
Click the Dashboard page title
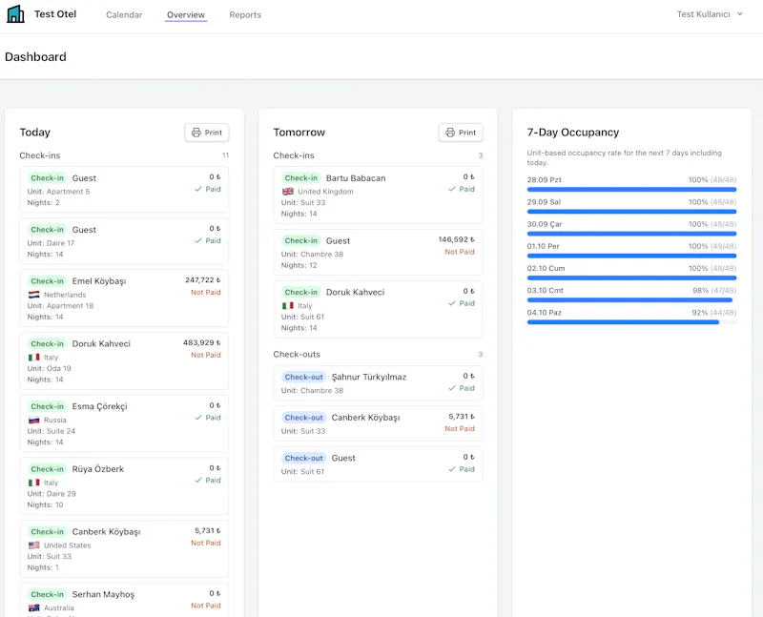35,57
